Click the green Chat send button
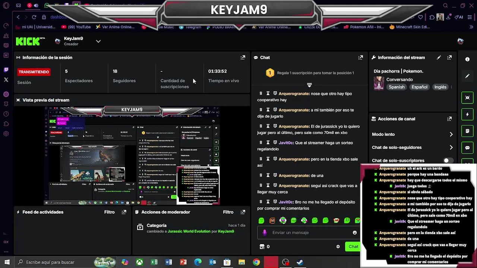 (x=353, y=247)
